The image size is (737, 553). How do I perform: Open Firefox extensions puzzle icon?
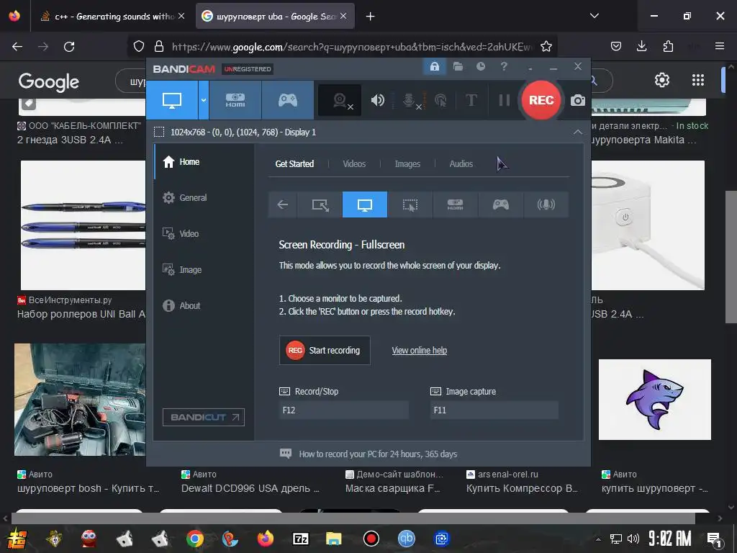pos(668,46)
